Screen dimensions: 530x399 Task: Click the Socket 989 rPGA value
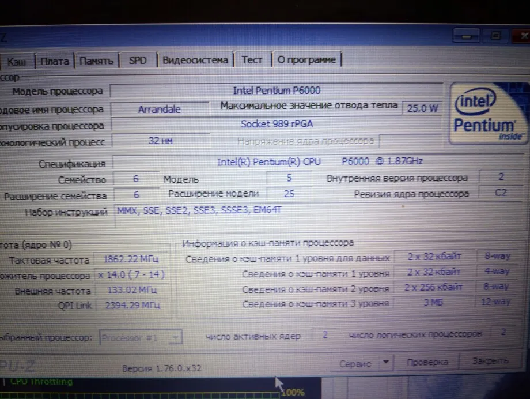(x=277, y=124)
